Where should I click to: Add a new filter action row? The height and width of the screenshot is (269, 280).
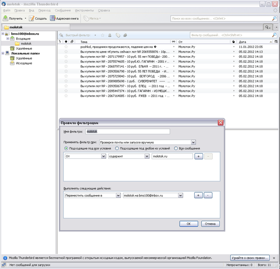(x=198, y=195)
